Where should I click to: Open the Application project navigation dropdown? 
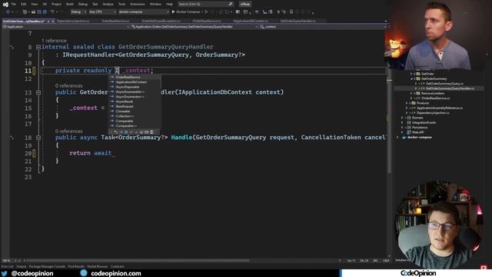click(66, 27)
